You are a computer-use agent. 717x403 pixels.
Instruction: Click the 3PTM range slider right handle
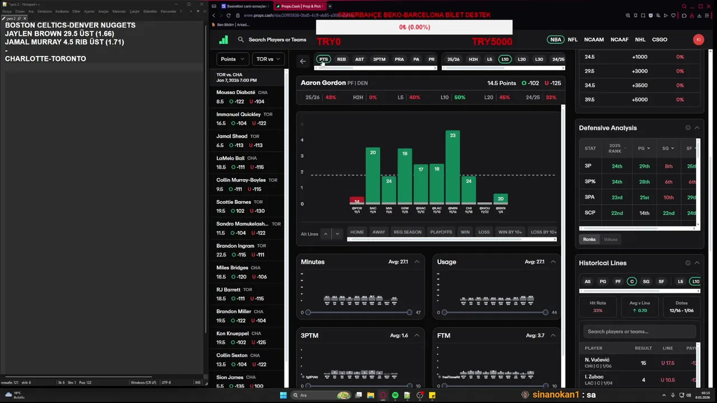point(409,386)
